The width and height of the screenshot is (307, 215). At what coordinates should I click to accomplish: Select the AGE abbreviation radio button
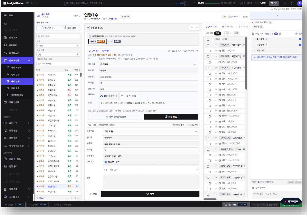(x=102, y=96)
